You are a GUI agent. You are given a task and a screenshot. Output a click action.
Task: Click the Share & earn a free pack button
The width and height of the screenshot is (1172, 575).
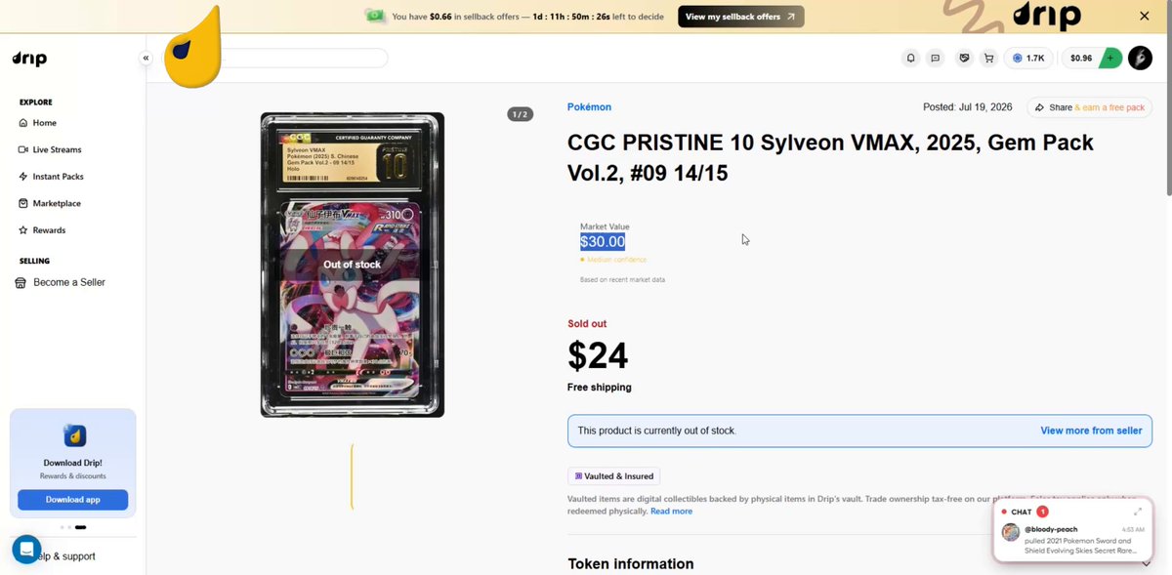click(x=1090, y=107)
